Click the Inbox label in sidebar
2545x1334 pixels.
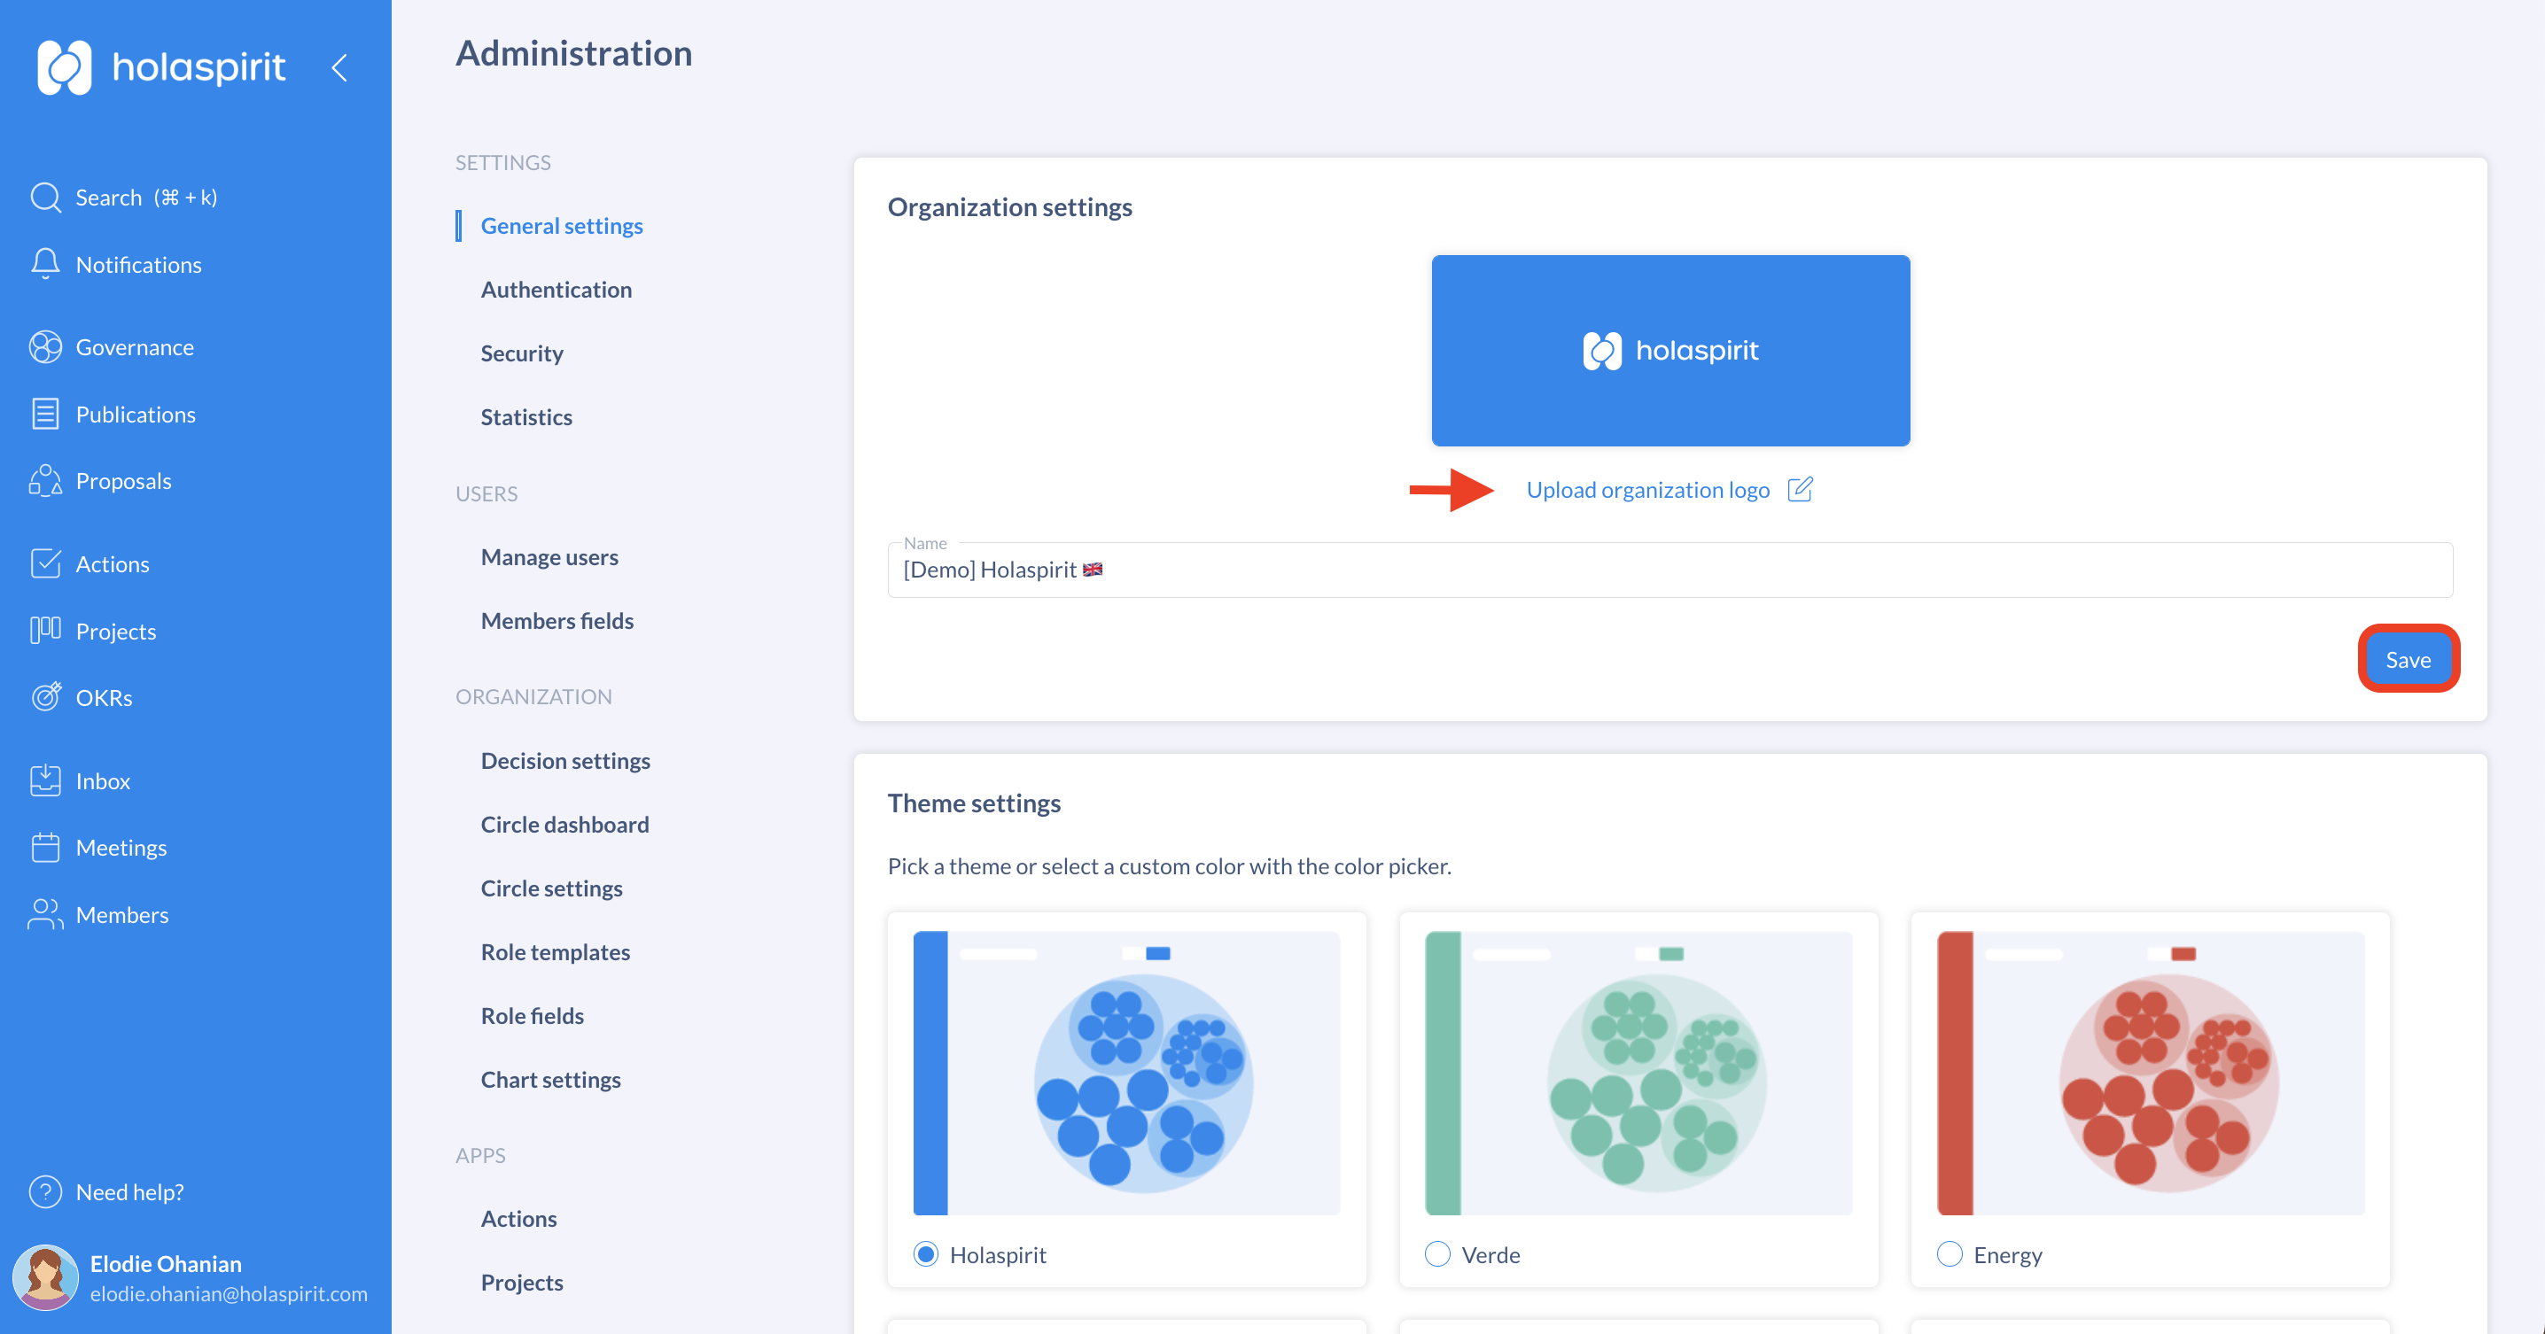click(103, 781)
